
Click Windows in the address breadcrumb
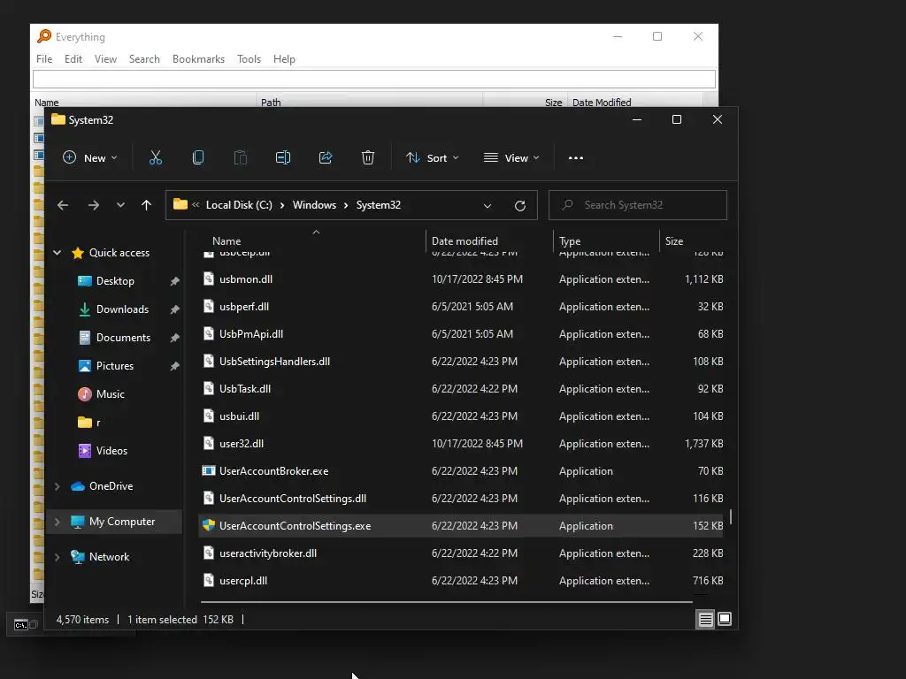pos(314,205)
